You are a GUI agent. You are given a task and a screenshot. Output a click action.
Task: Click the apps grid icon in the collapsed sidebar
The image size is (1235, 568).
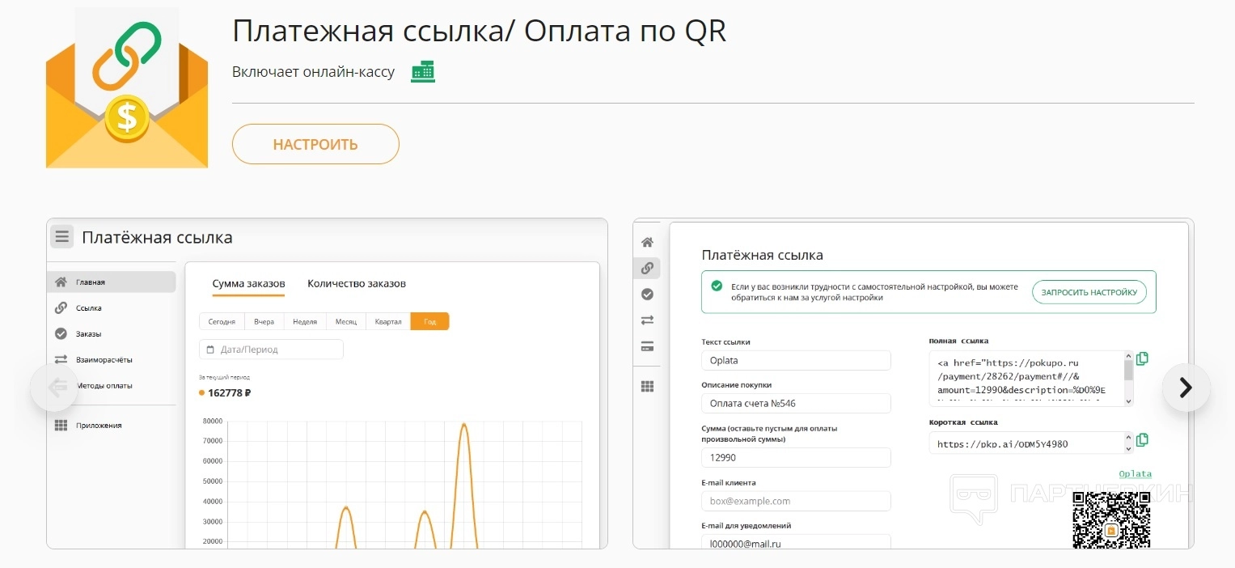point(647,387)
